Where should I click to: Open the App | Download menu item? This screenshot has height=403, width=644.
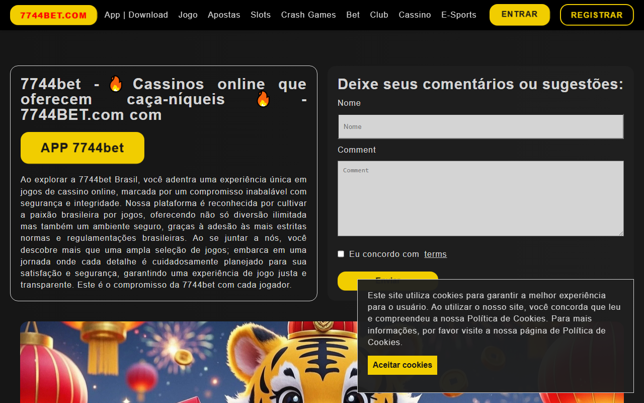coord(136,15)
